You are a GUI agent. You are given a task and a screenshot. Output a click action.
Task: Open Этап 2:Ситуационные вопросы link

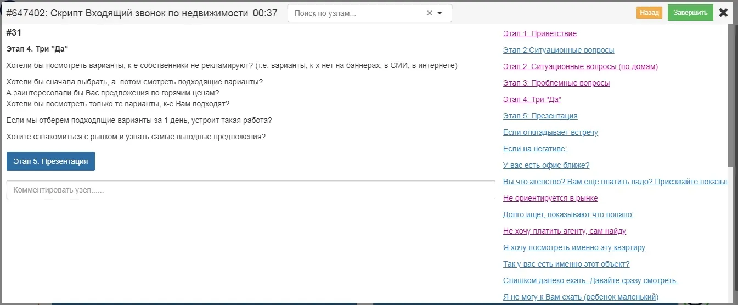click(x=559, y=50)
